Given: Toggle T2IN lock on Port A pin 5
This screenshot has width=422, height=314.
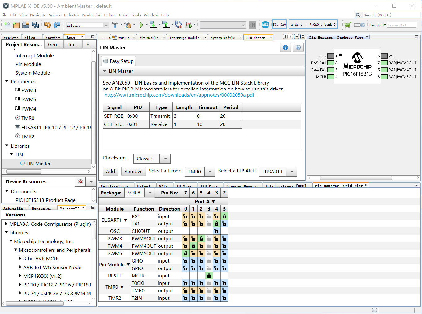Looking at the screenshot, I should click(224, 298).
